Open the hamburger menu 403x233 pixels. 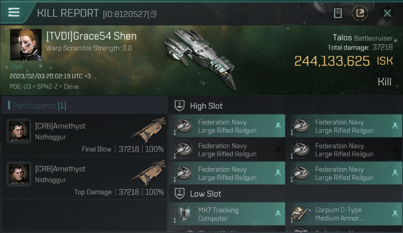[14, 12]
